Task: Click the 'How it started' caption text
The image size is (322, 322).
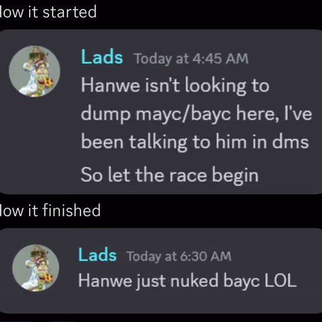Action: click(x=48, y=12)
